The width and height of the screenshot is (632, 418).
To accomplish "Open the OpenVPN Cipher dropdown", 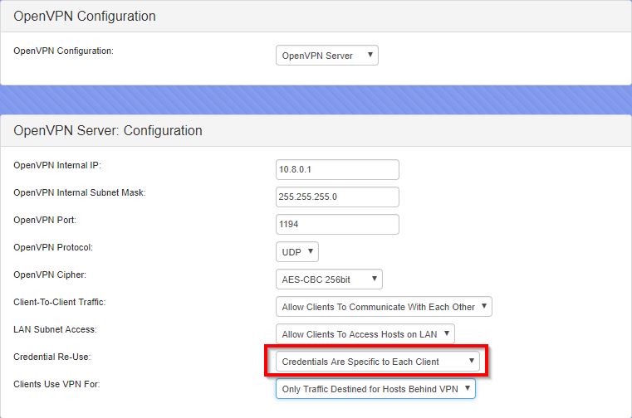I will click(329, 279).
